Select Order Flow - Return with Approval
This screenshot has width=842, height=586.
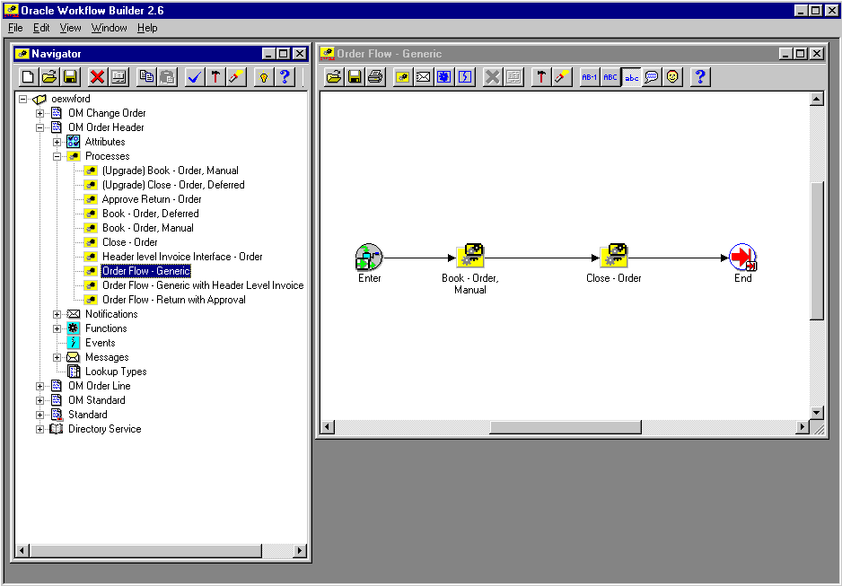point(174,300)
